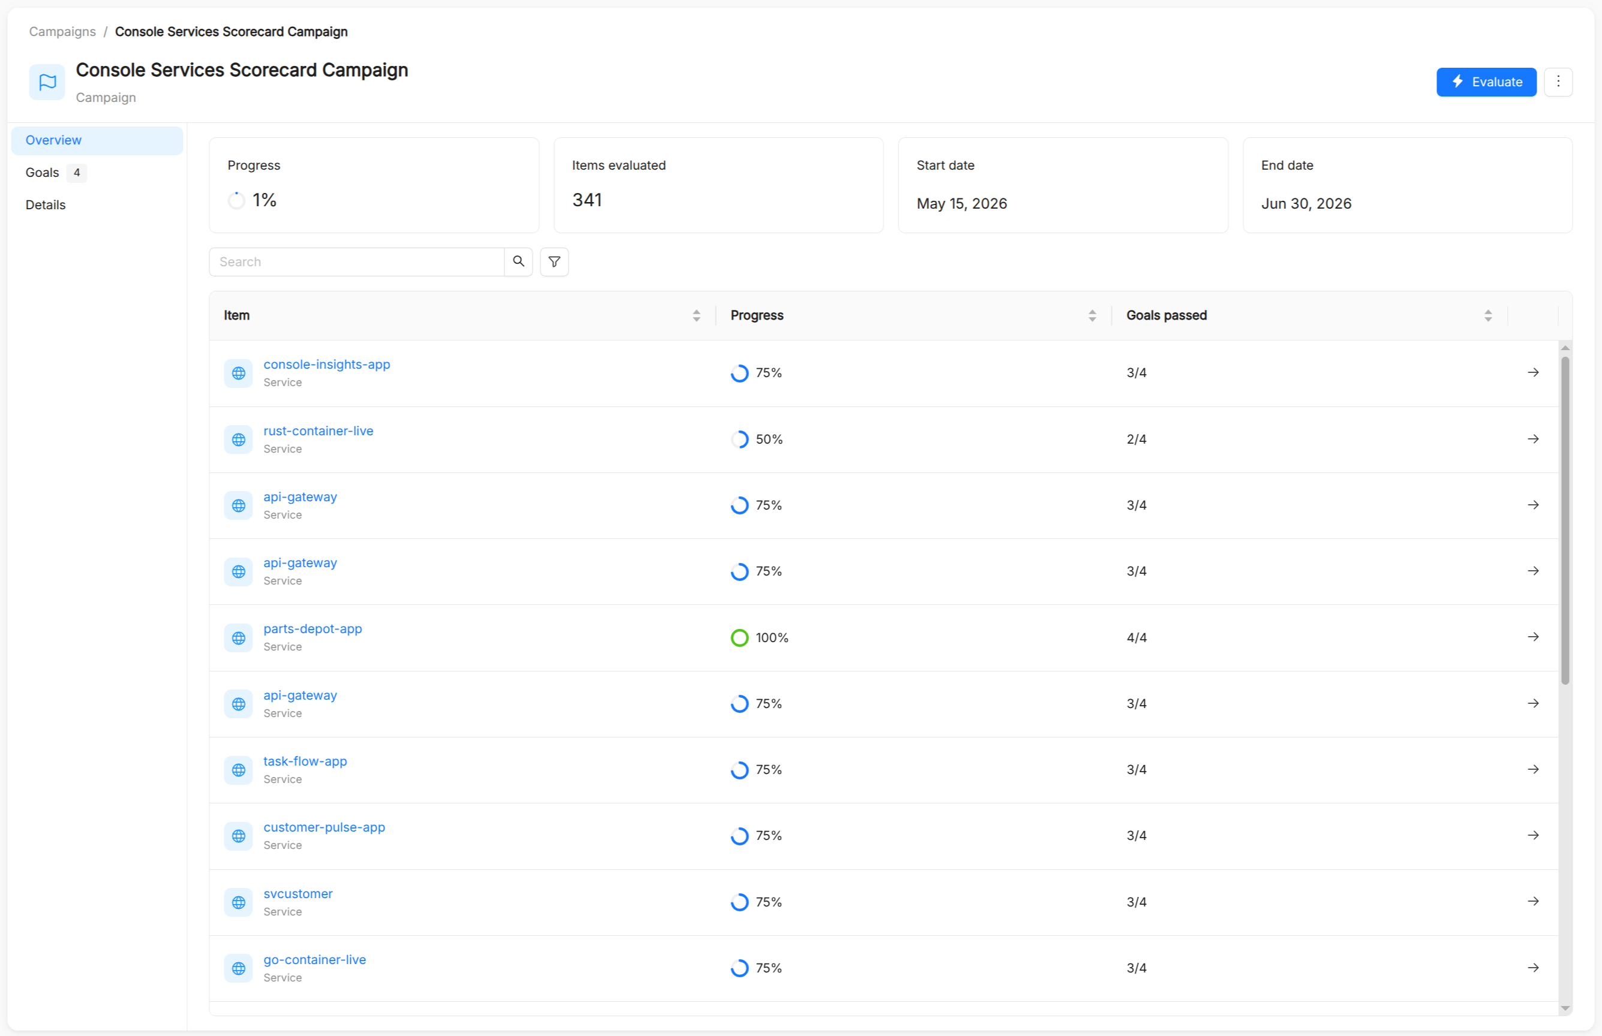Click the Evaluate button
The width and height of the screenshot is (1602, 1036).
click(x=1486, y=82)
